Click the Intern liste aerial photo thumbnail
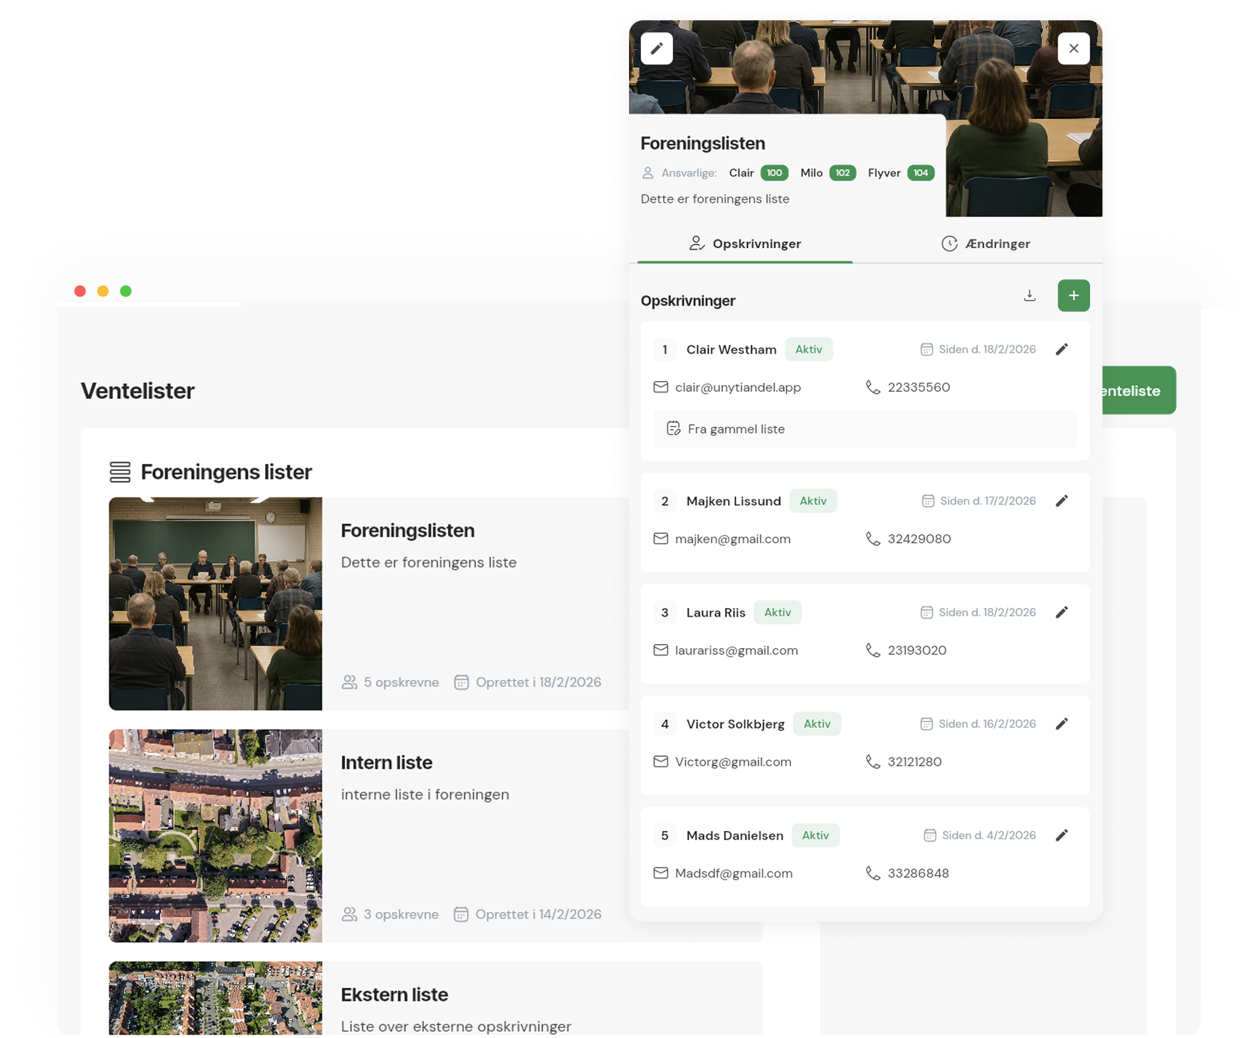 (x=215, y=835)
